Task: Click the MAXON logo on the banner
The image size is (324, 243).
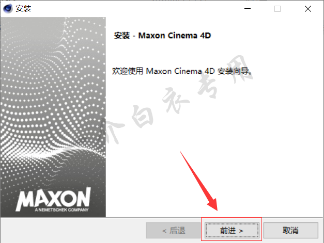Action: [54, 198]
